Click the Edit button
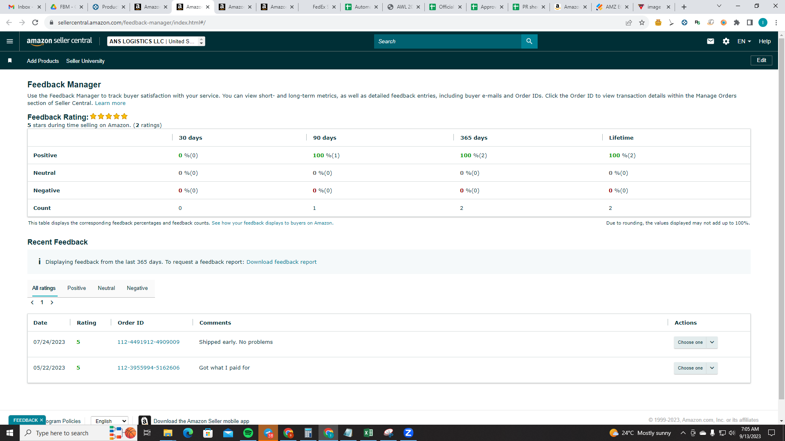 click(761, 60)
